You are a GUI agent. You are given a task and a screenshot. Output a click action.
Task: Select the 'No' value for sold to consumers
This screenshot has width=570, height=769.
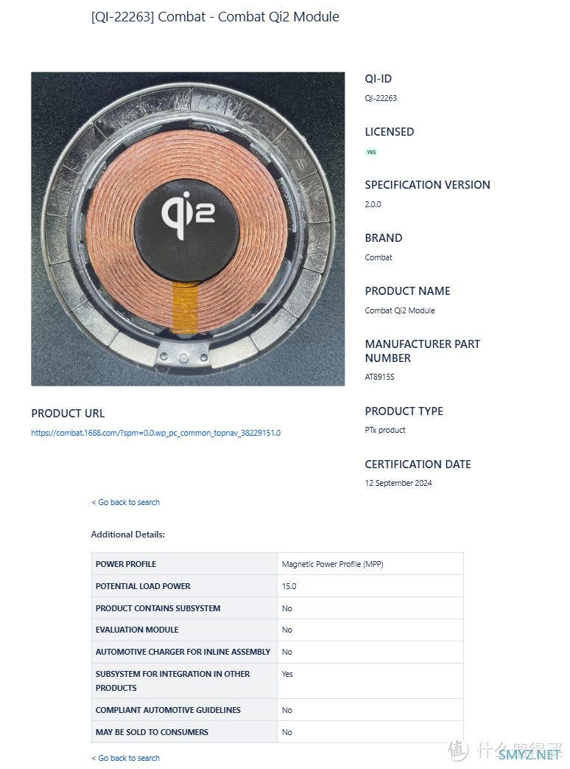287,732
